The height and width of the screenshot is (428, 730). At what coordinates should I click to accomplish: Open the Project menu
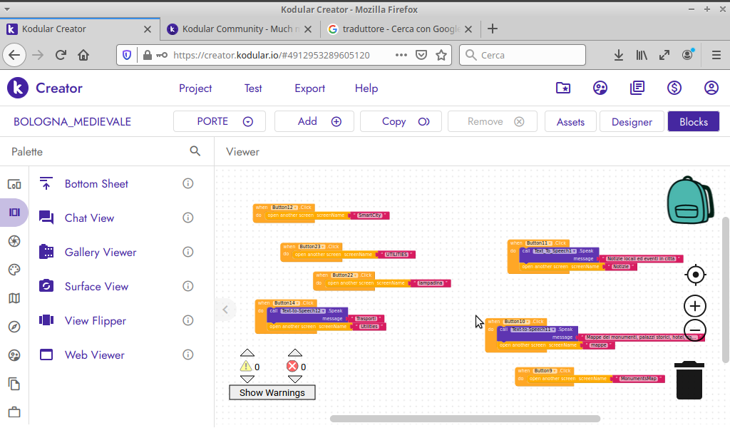(x=195, y=88)
